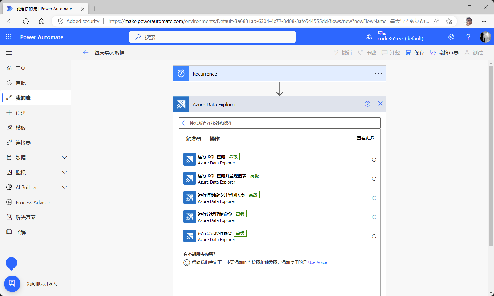Expand the AI Builder navigation section
The image size is (494, 296).
click(x=65, y=187)
